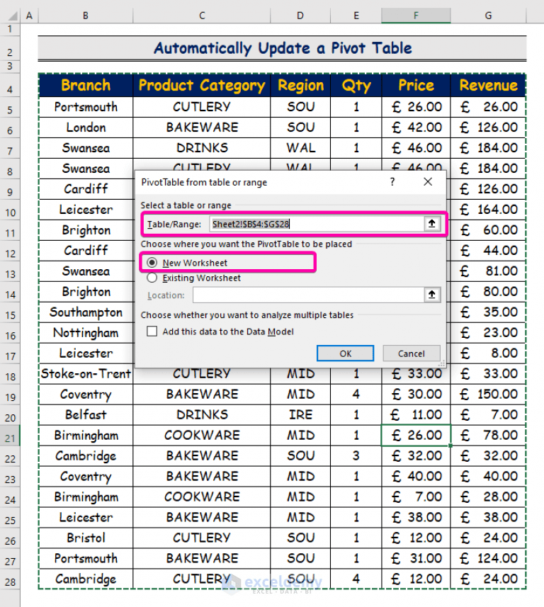Screen dimensions: 544x607
Task: Select column G header
Action: [488, 16]
